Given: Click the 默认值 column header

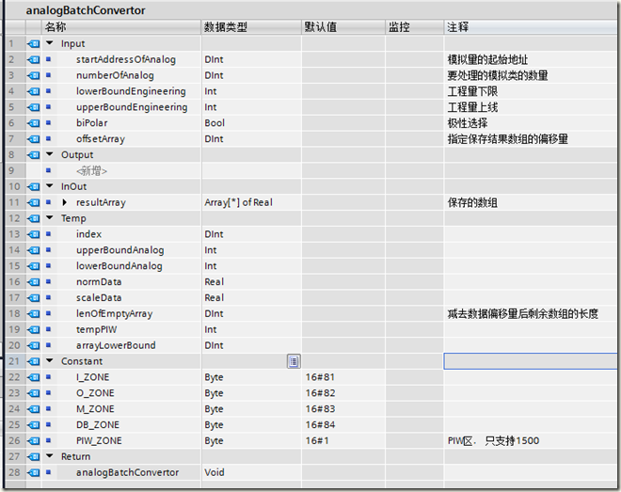Looking at the screenshot, I should (343, 27).
